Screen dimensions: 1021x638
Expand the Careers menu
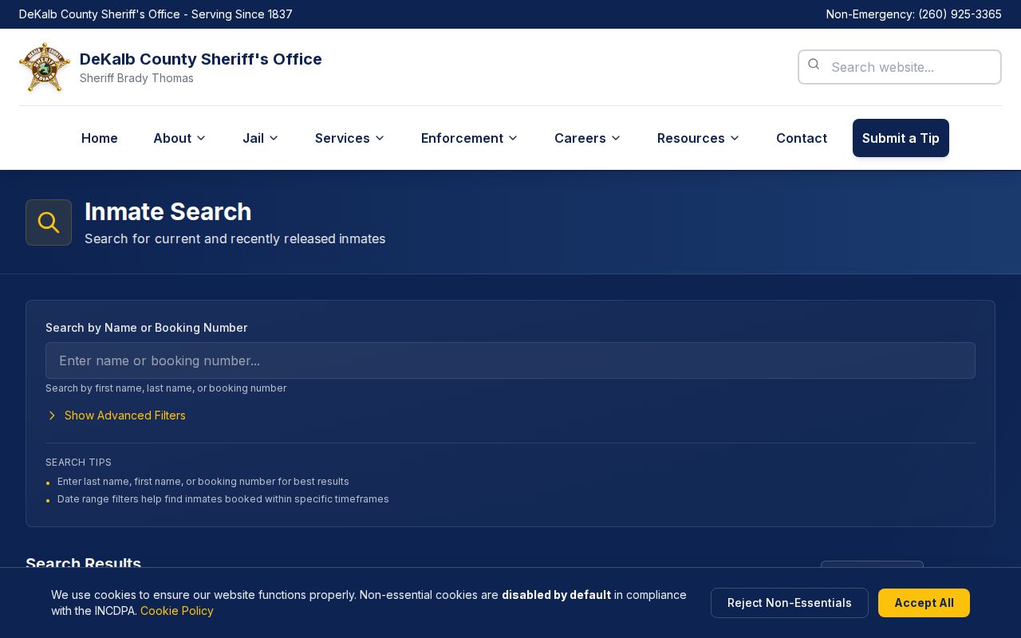588,138
